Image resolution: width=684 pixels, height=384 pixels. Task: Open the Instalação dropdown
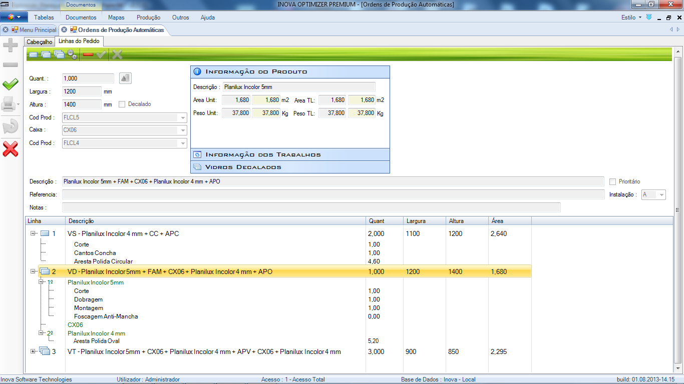coord(661,194)
